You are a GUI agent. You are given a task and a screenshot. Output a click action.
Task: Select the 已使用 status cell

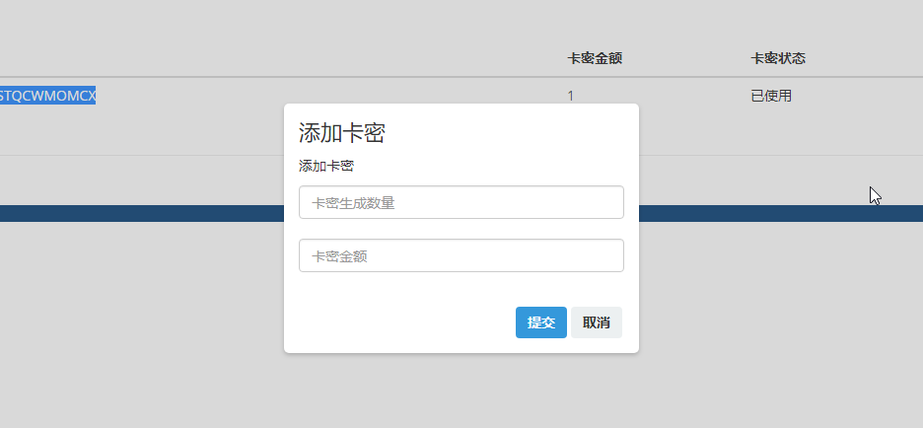771,96
